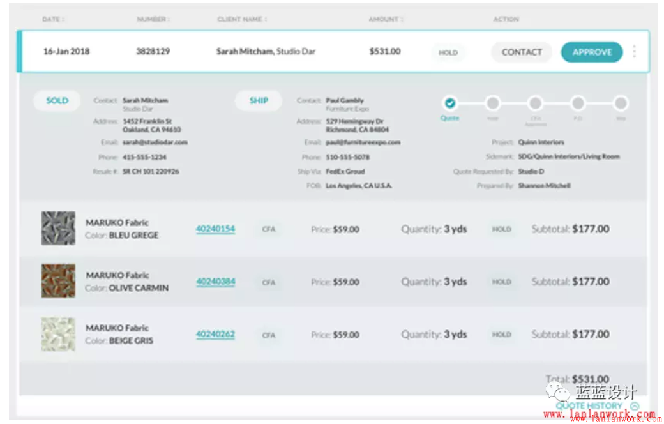Image resolution: width=664 pixels, height=424 pixels.
Task: Switch to the SOLD details tab
Action: 57,101
